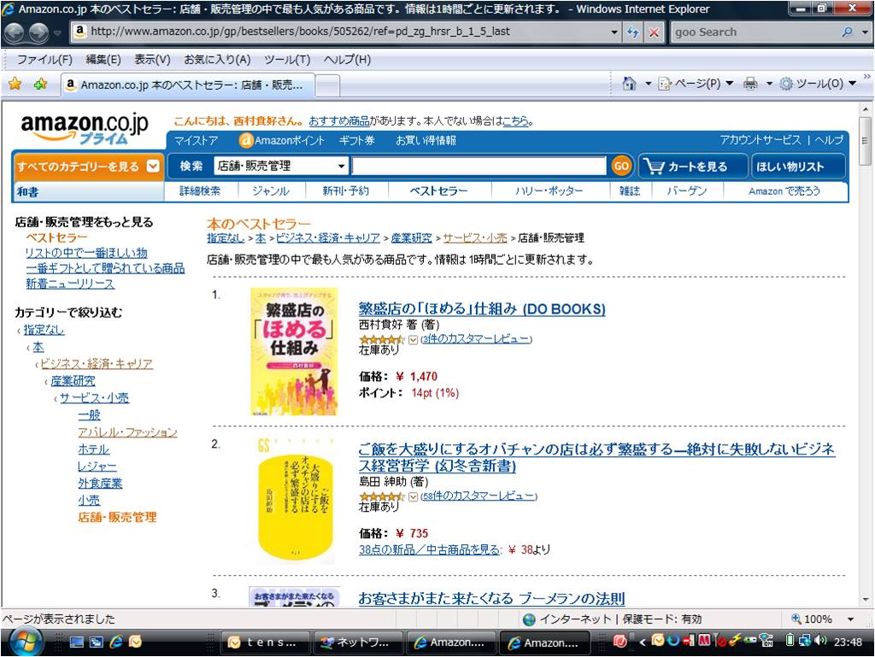Click the マイストア link

point(196,141)
